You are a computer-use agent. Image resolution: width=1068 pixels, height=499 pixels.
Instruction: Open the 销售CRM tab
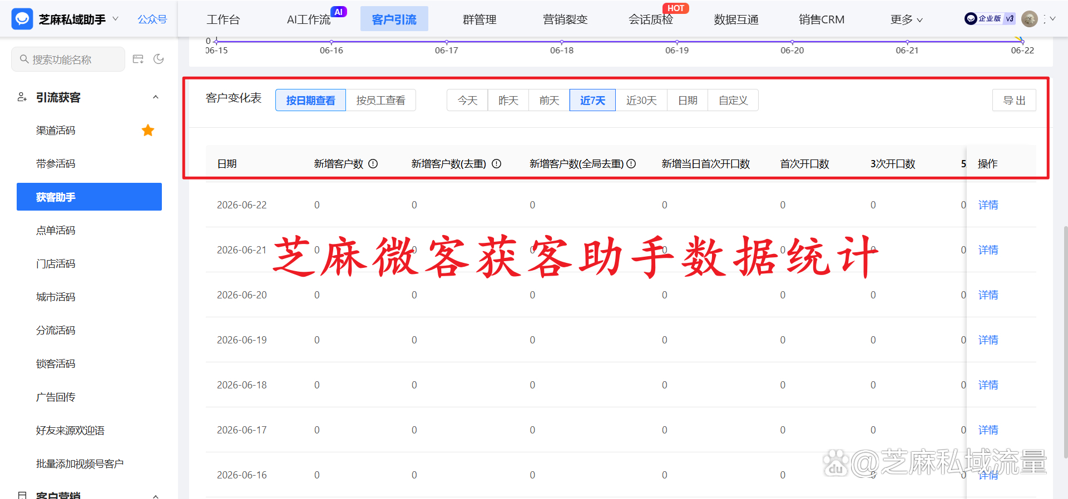tap(822, 19)
